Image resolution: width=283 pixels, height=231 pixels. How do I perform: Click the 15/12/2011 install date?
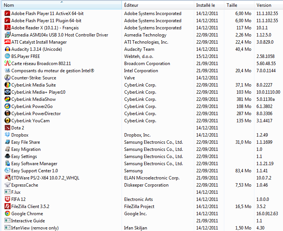tap(207, 56)
